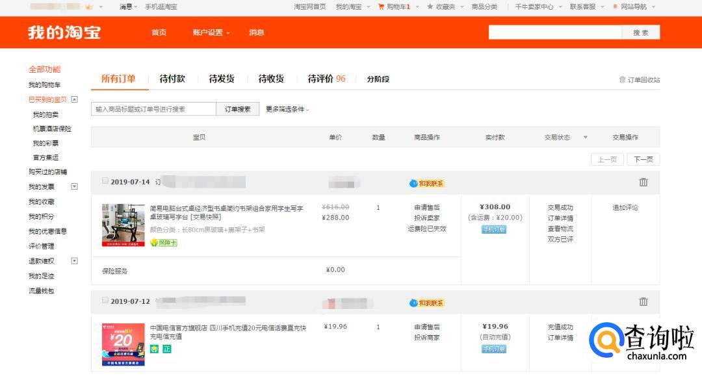The image size is (702, 376).
Task: Select the checkbox for order 2019-07-14
Action: pos(105,181)
